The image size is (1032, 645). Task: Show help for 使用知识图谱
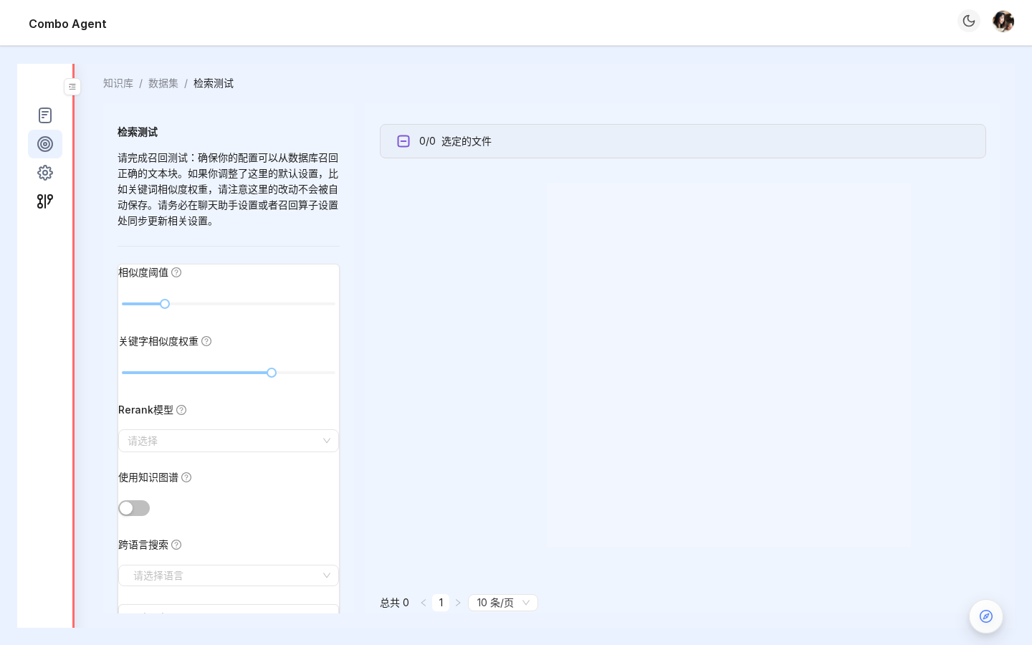pyautogui.click(x=186, y=477)
